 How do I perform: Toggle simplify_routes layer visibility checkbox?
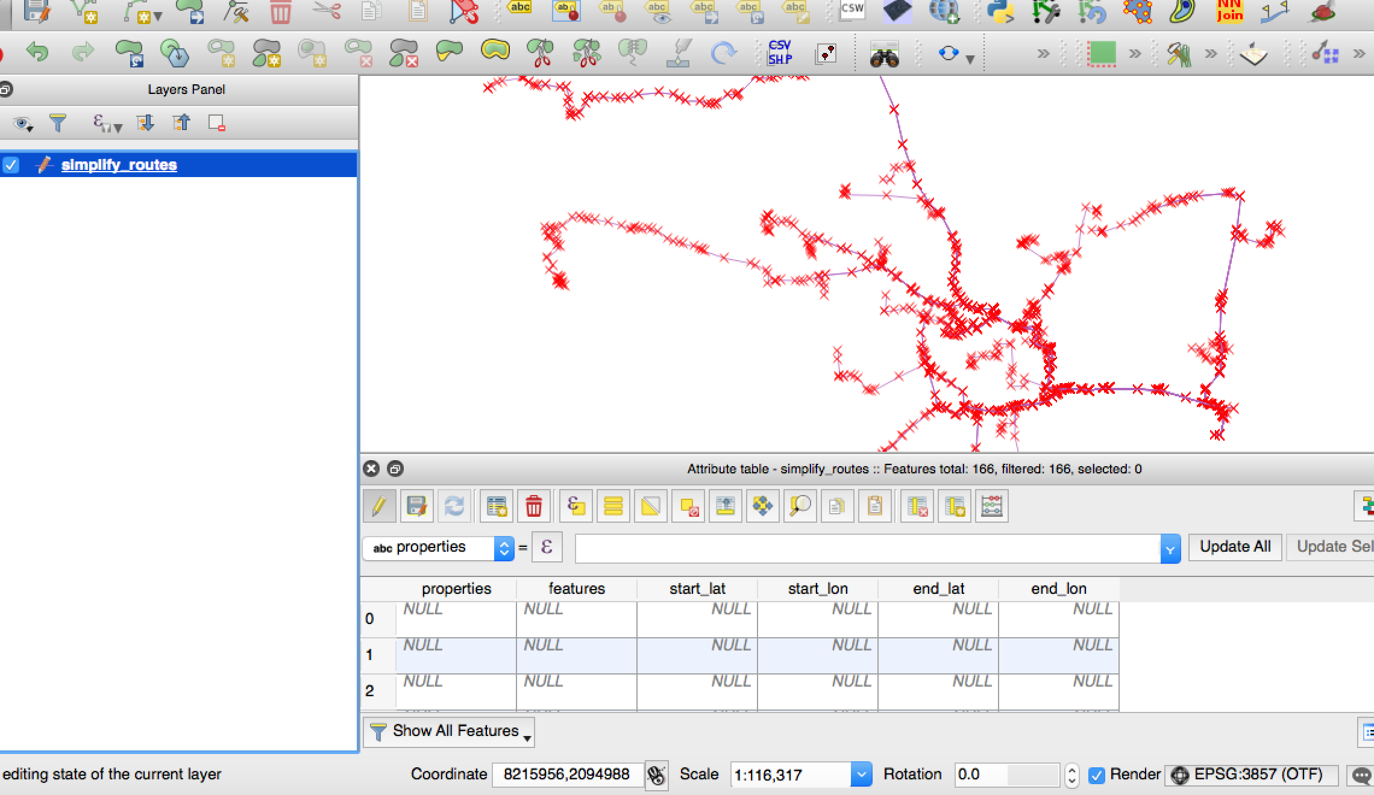(11, 165)
